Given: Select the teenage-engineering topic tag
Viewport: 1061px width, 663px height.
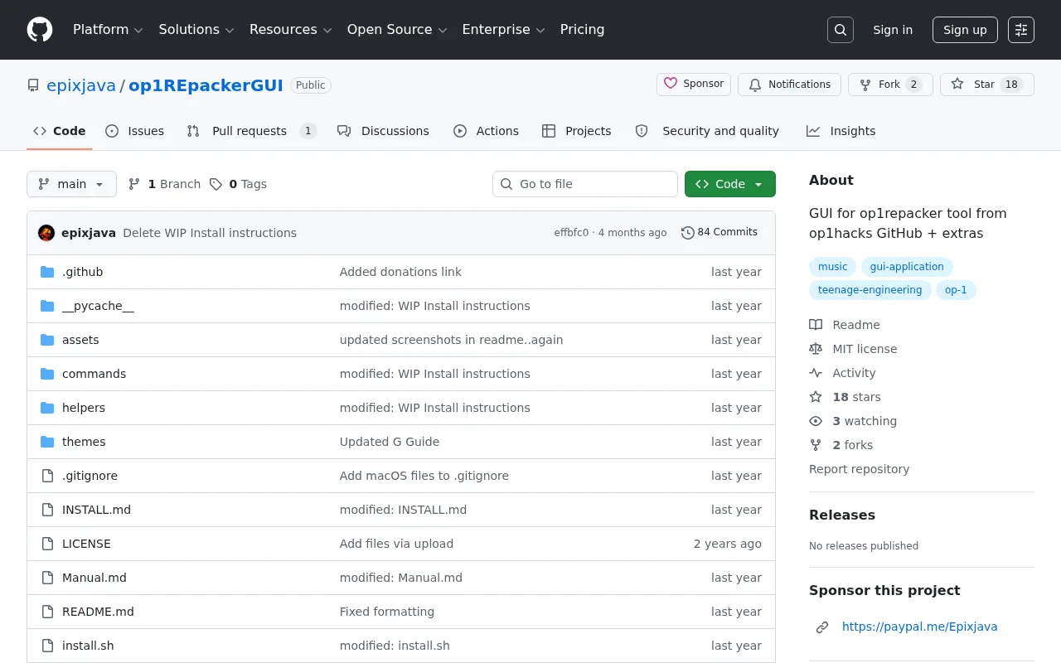Looking at the screenshot, I should coord(870,290).
